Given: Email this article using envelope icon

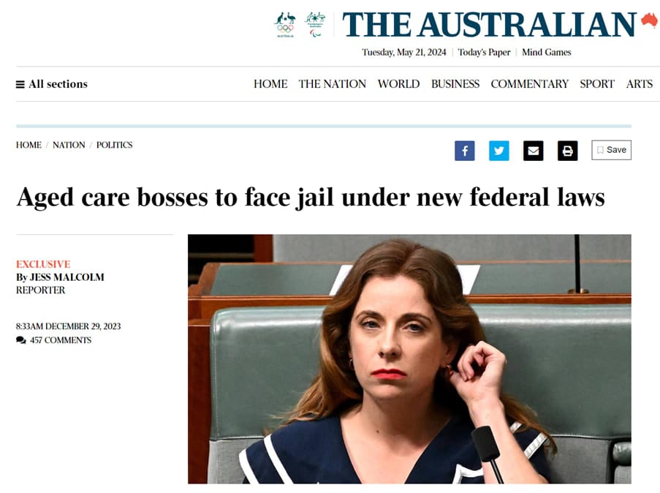Looking at the screenshot, I should click(533, 151).
